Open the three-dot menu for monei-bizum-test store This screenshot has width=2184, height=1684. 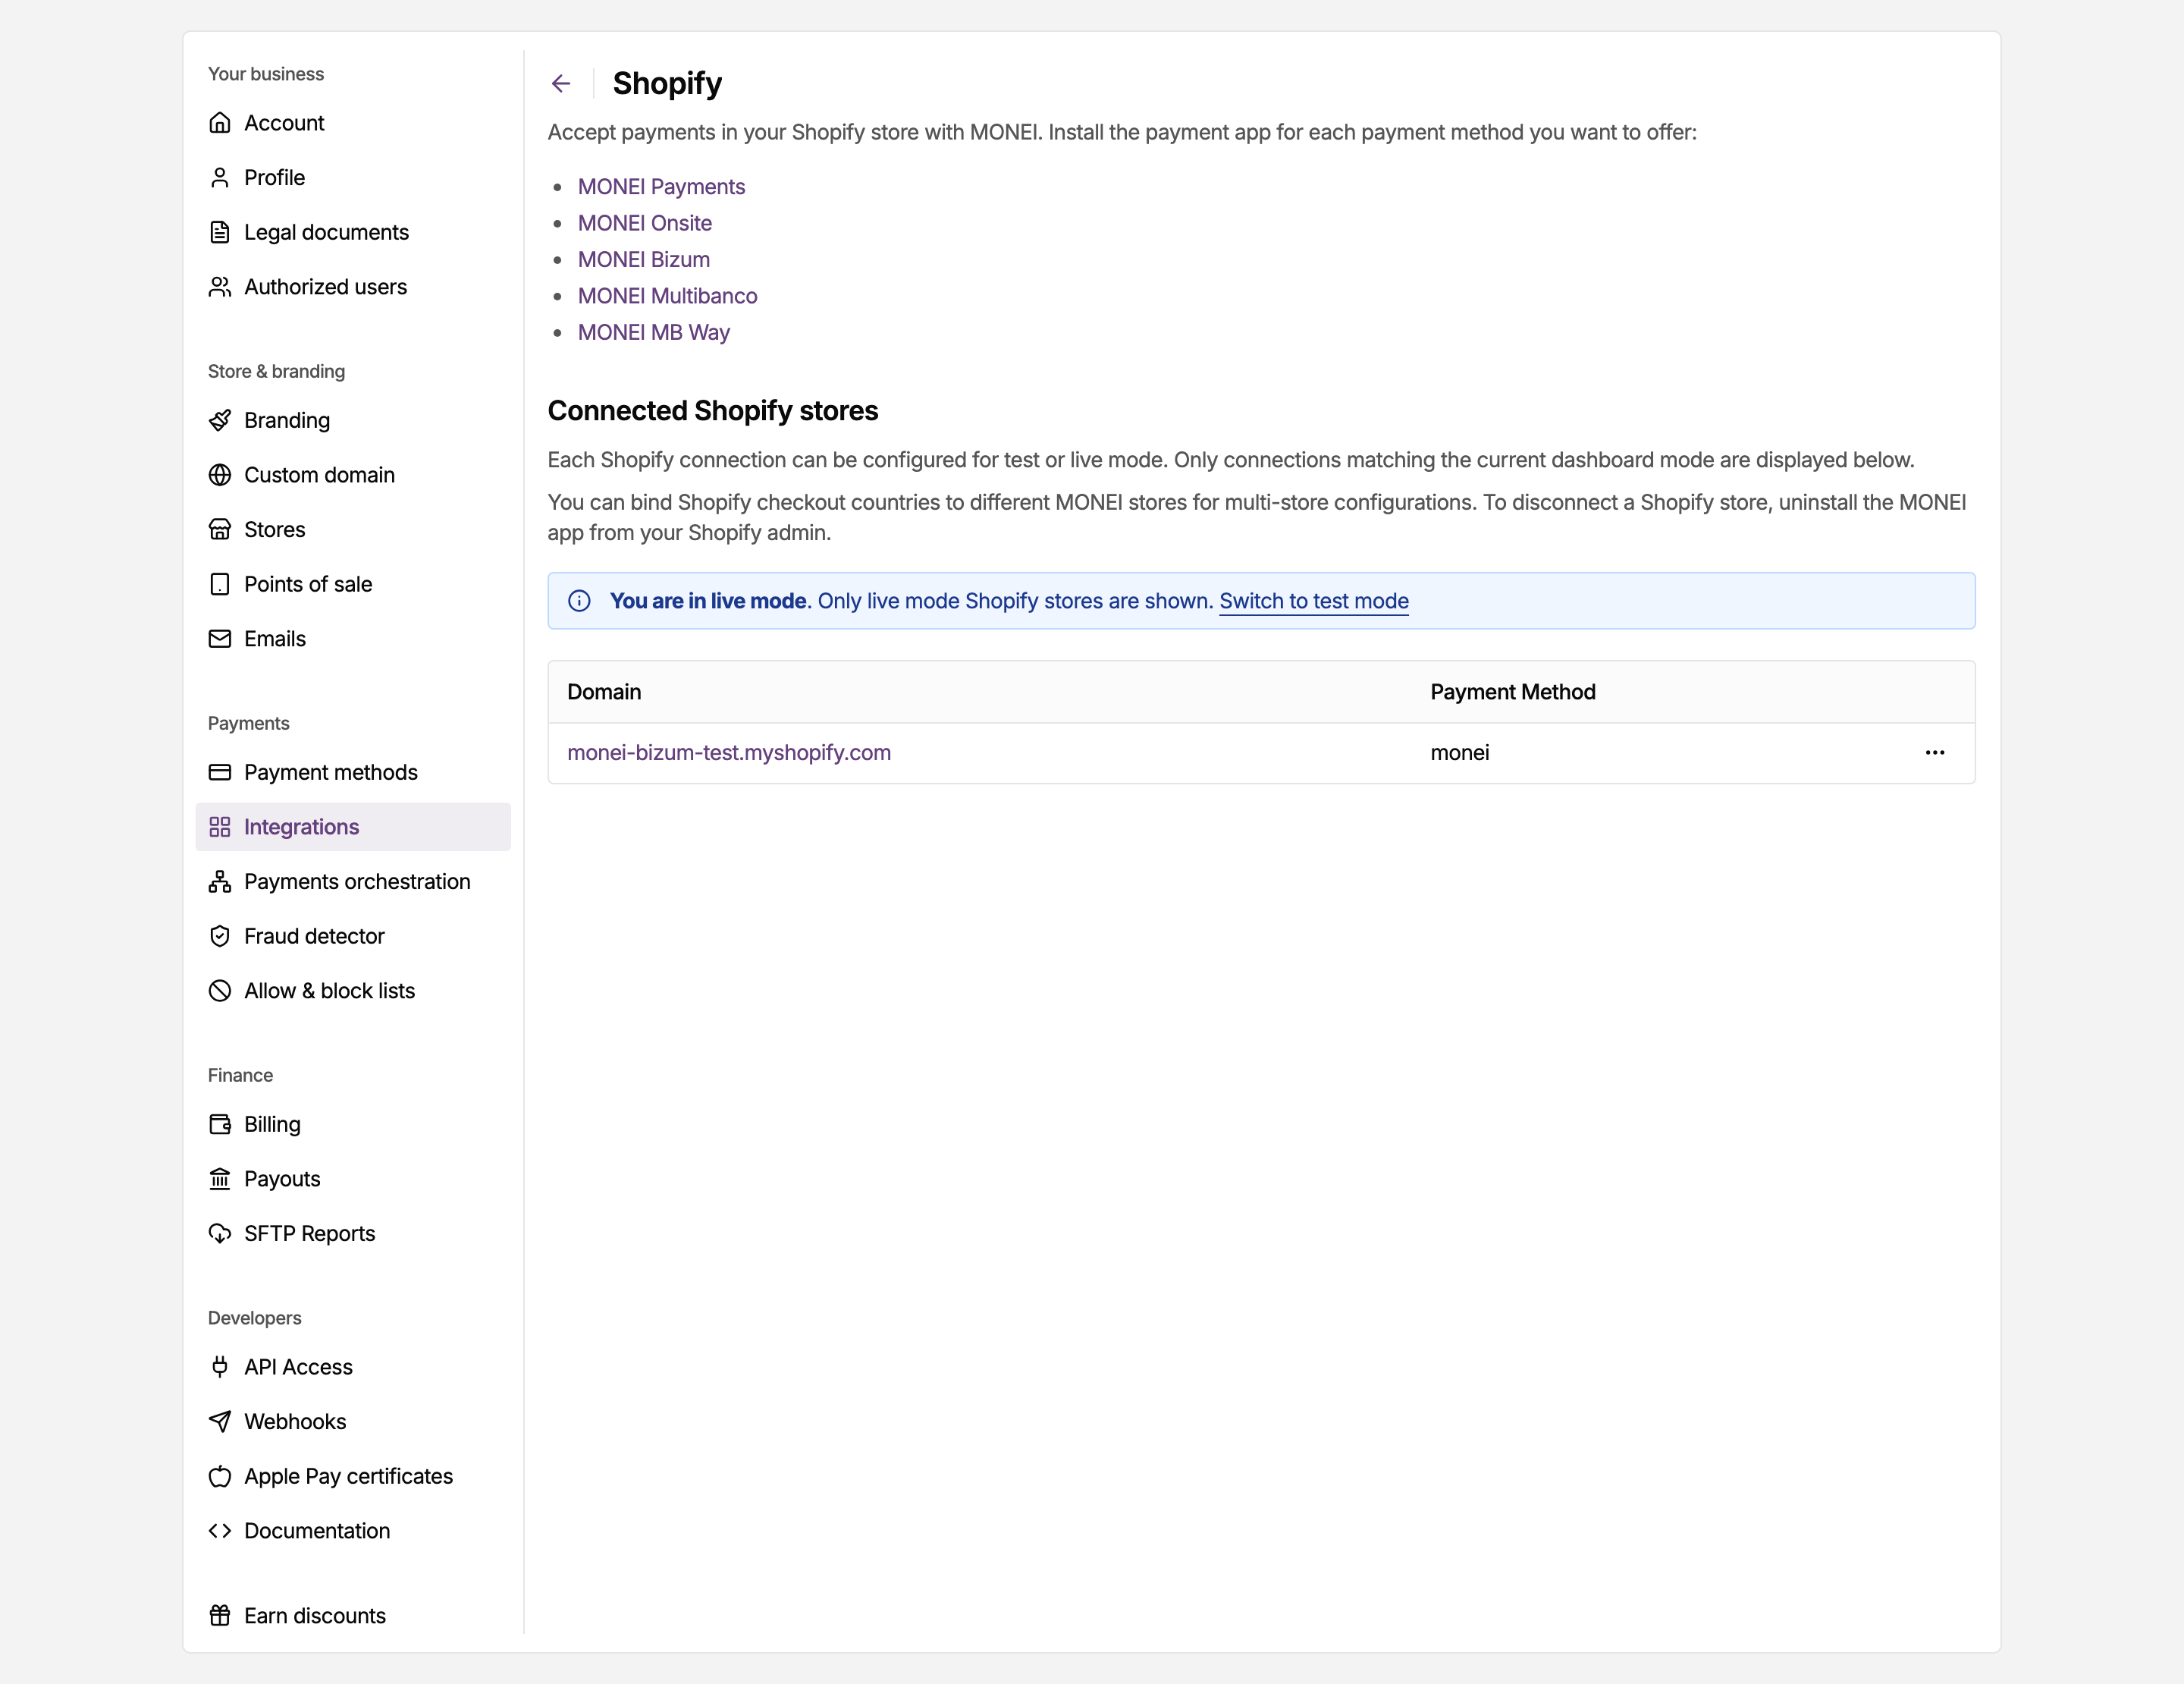[x=1935, y=752]
